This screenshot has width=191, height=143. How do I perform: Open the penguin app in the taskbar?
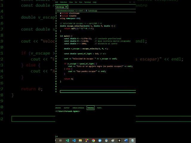click(106, 140)
